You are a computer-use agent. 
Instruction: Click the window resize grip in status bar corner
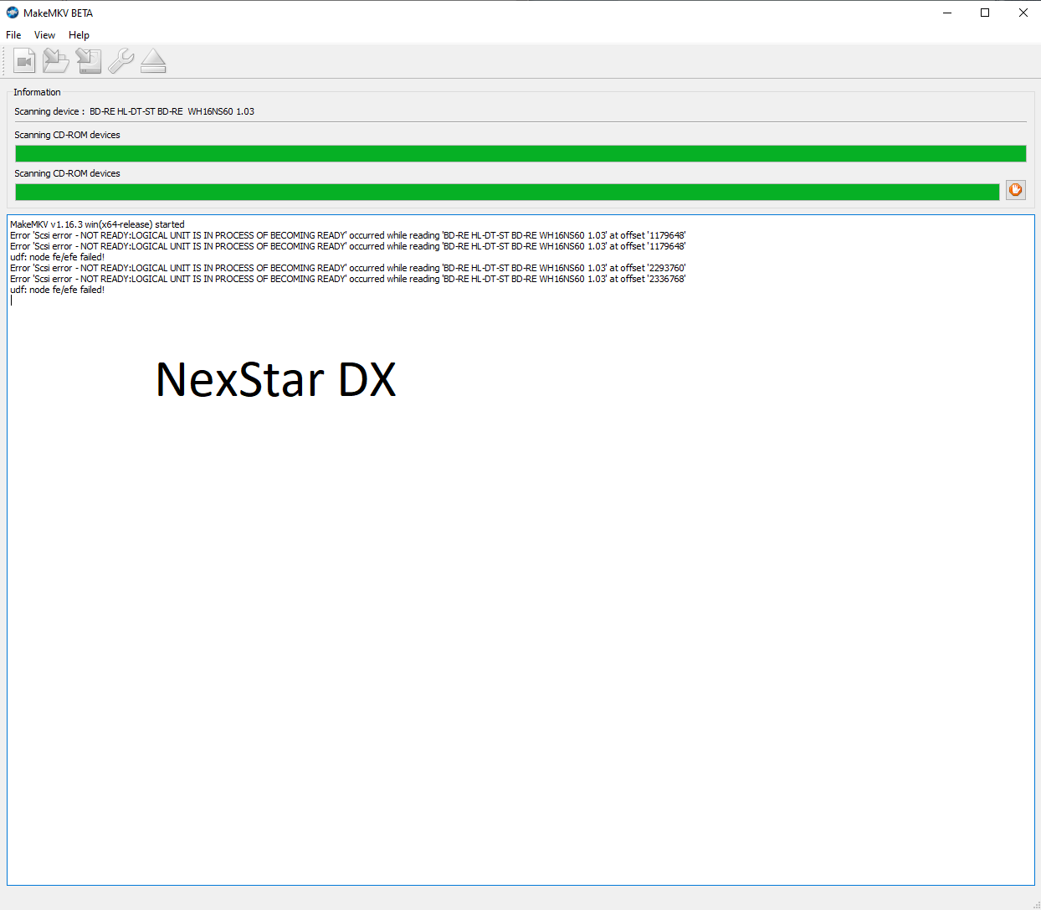(1036, 905)
